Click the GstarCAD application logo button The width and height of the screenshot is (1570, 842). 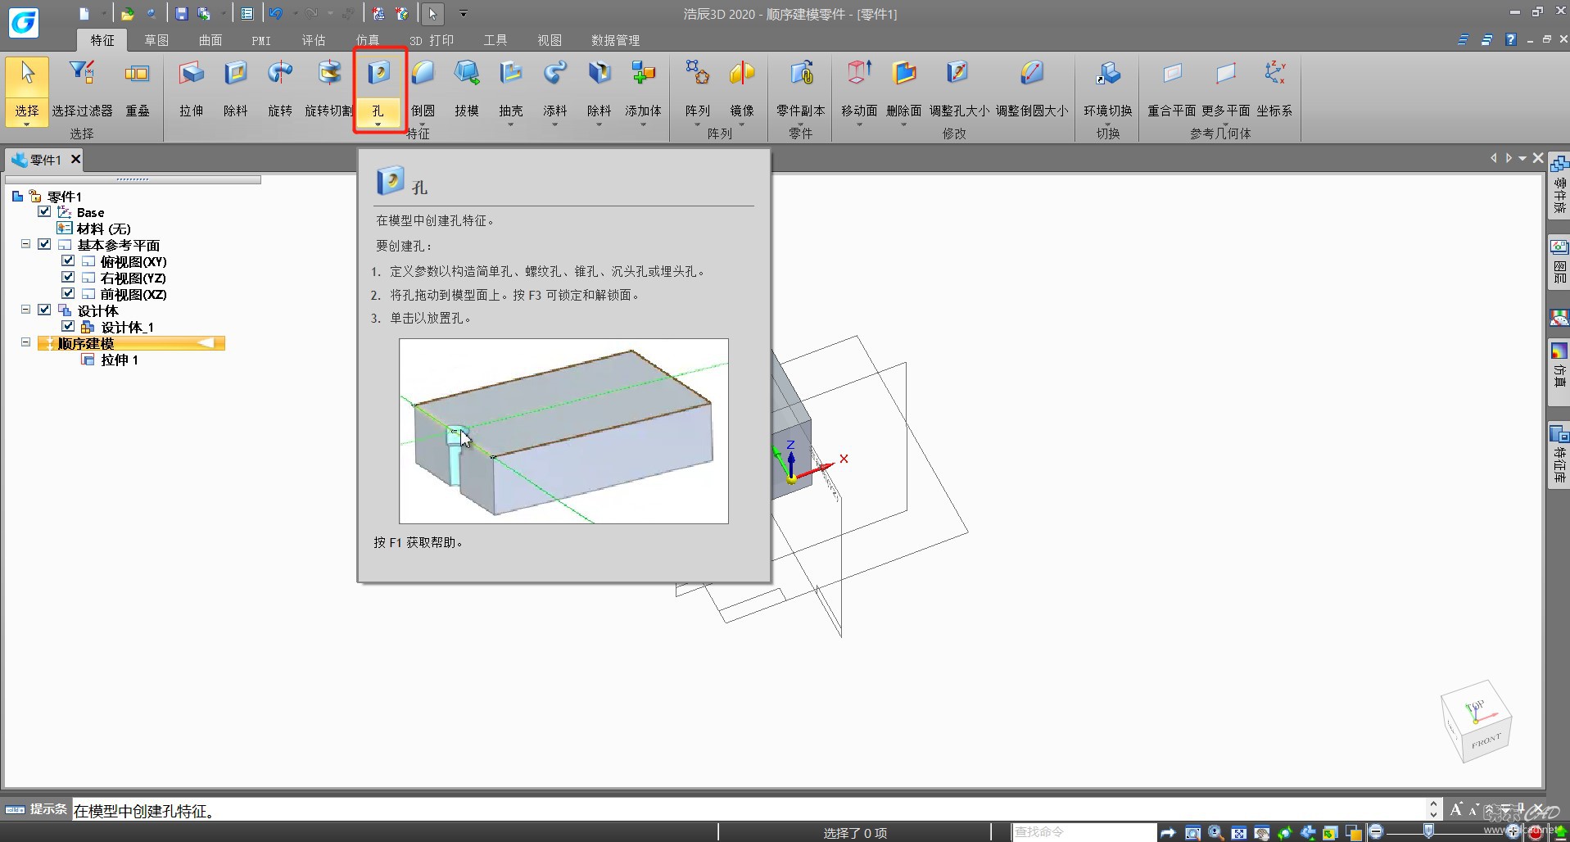click(x=23, y=22)
